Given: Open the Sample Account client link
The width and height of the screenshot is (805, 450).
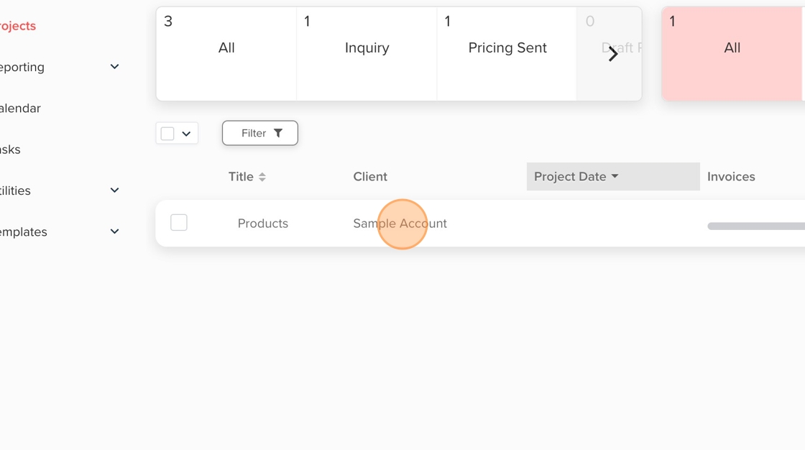Looking at the screenshot, I should point(400,224).
